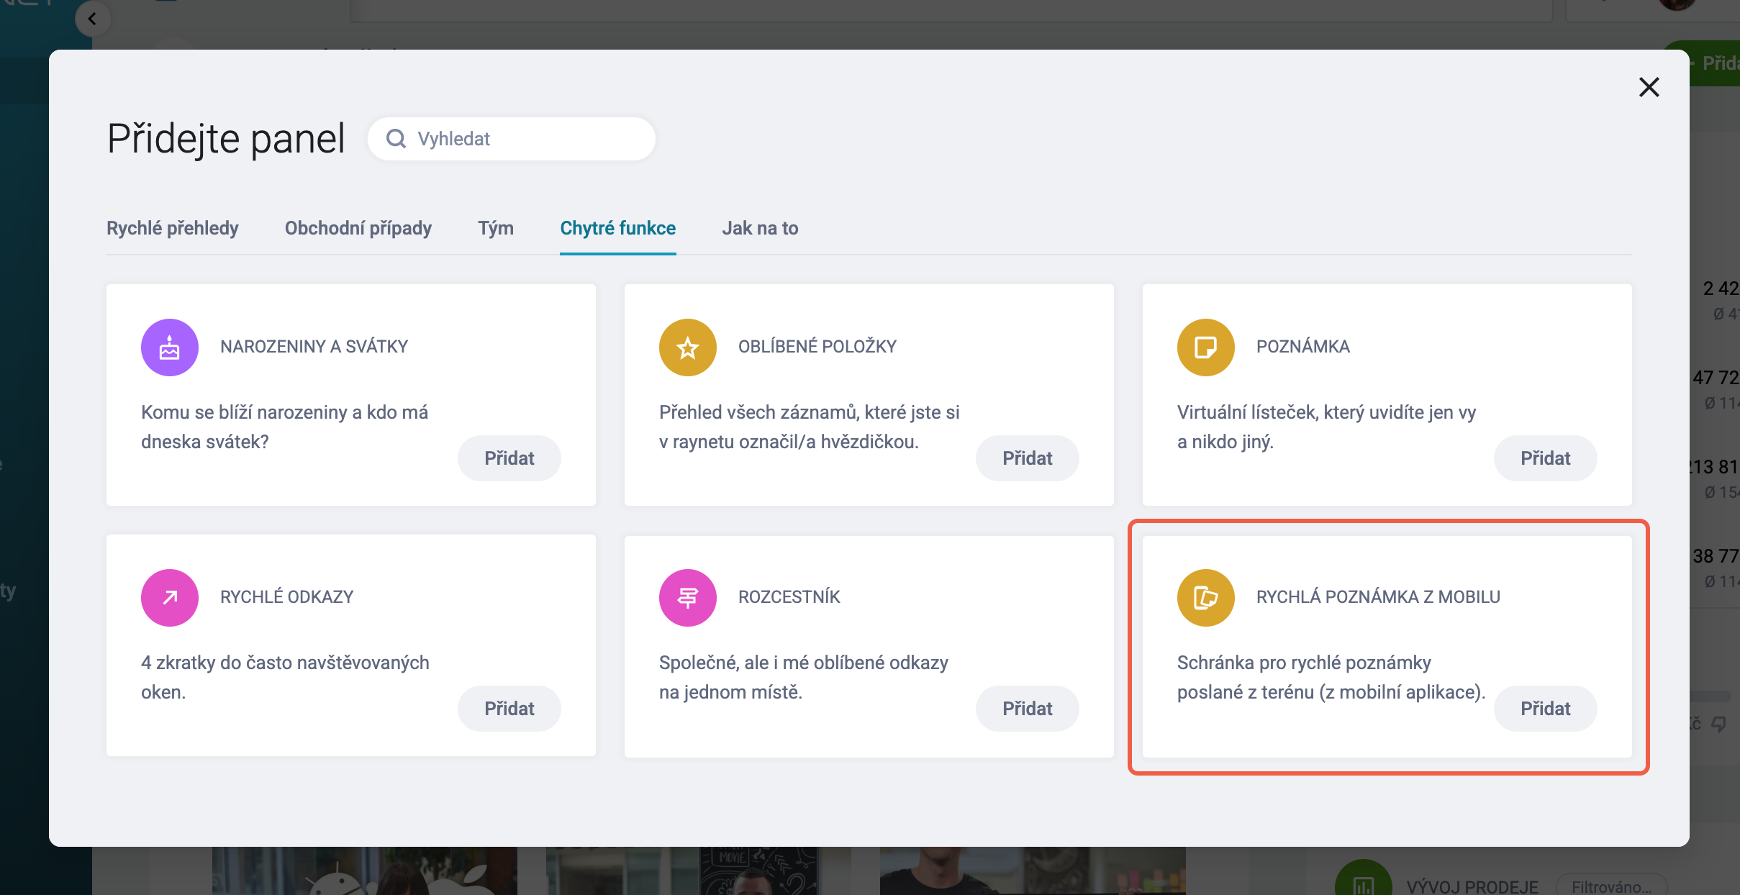Focus the Vyhledat search field
This screenshot has width=1740, height=895.
point(512,139)
